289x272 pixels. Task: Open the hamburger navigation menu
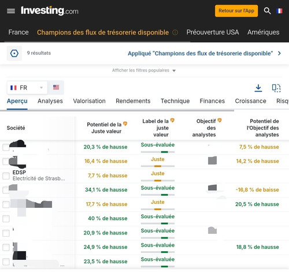point(11,11)
